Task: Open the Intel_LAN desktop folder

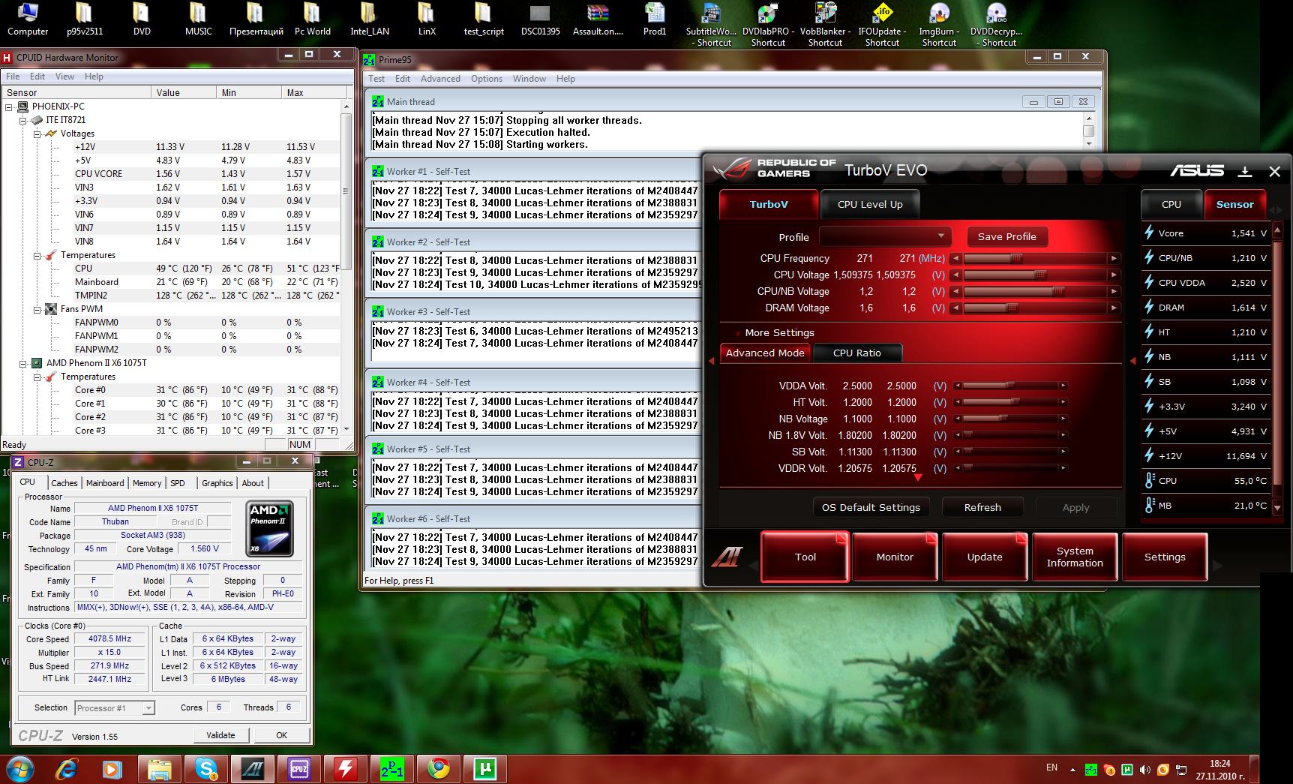Action: pos(370,20)
